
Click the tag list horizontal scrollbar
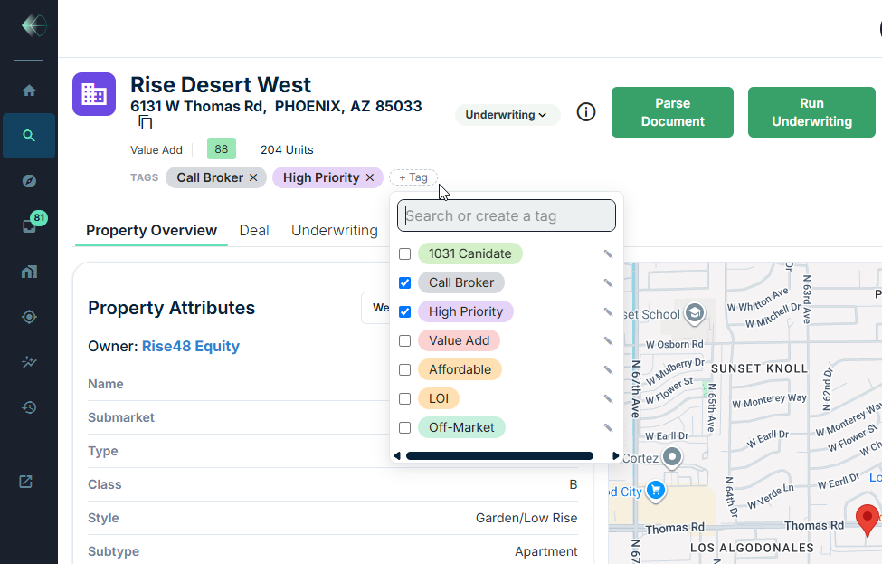tap(499, 456)
